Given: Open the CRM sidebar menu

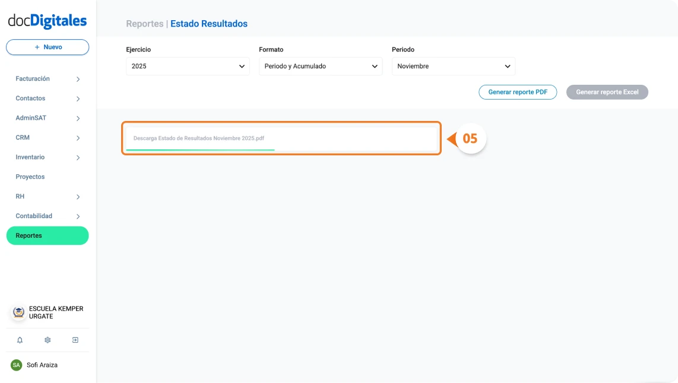Looking at the screenshot, I should [x=23, y=138].
